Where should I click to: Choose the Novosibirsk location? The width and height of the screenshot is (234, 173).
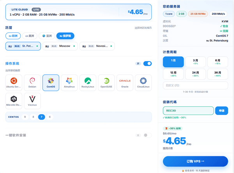tap(97, 46)
